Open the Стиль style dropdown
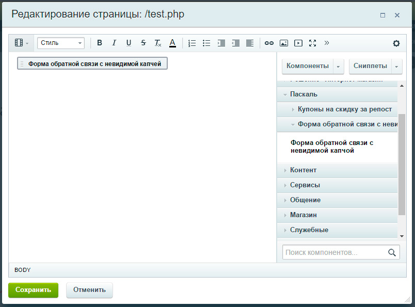Screen dimensions: 415x307 60,43
